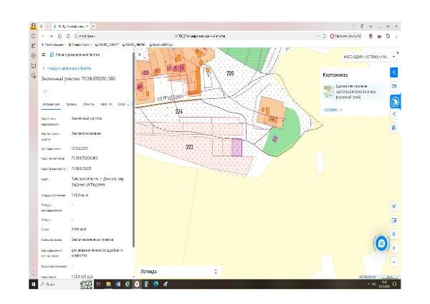Screen dimensions: 430x304
Task: Click the map label 226
Action: 230,73
